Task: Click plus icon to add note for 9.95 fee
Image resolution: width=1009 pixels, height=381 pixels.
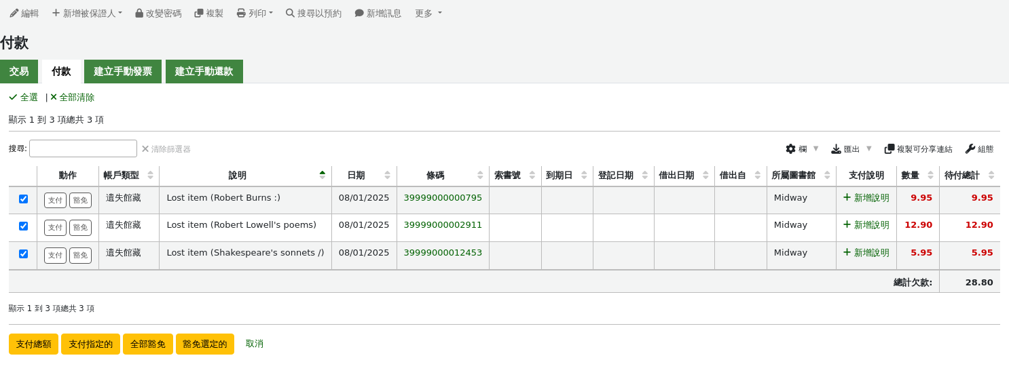Action: [x=847, y=197]
